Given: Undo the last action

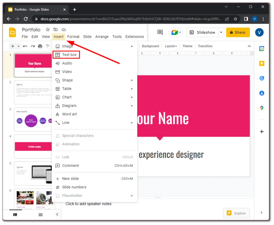Looking at the screenshot, I should pos(25,46).
